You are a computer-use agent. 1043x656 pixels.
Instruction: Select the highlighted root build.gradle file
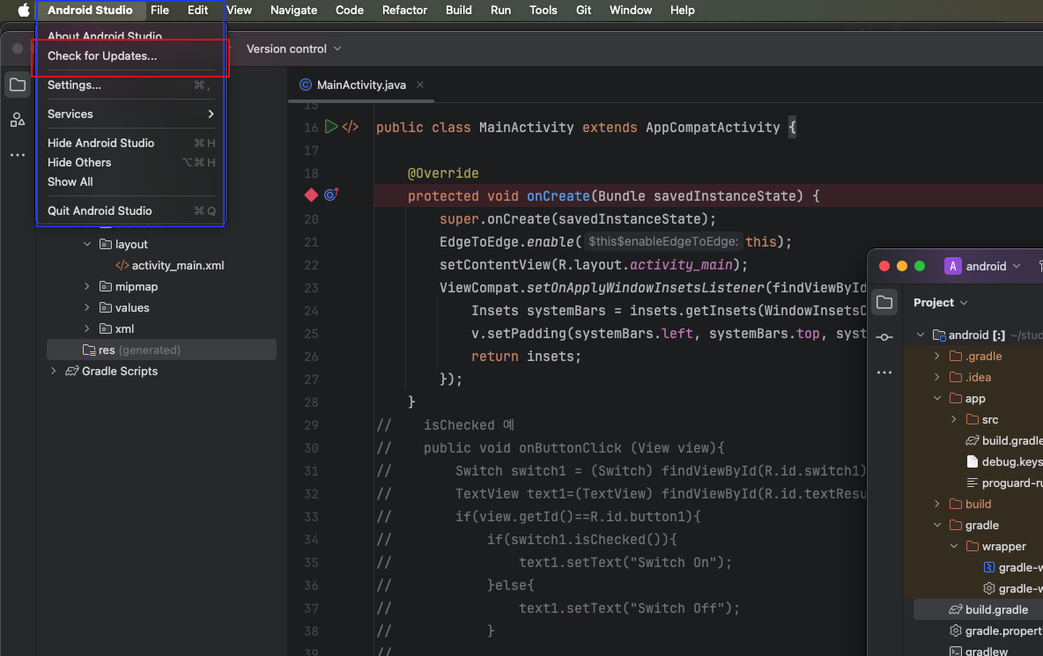point(988,609)
